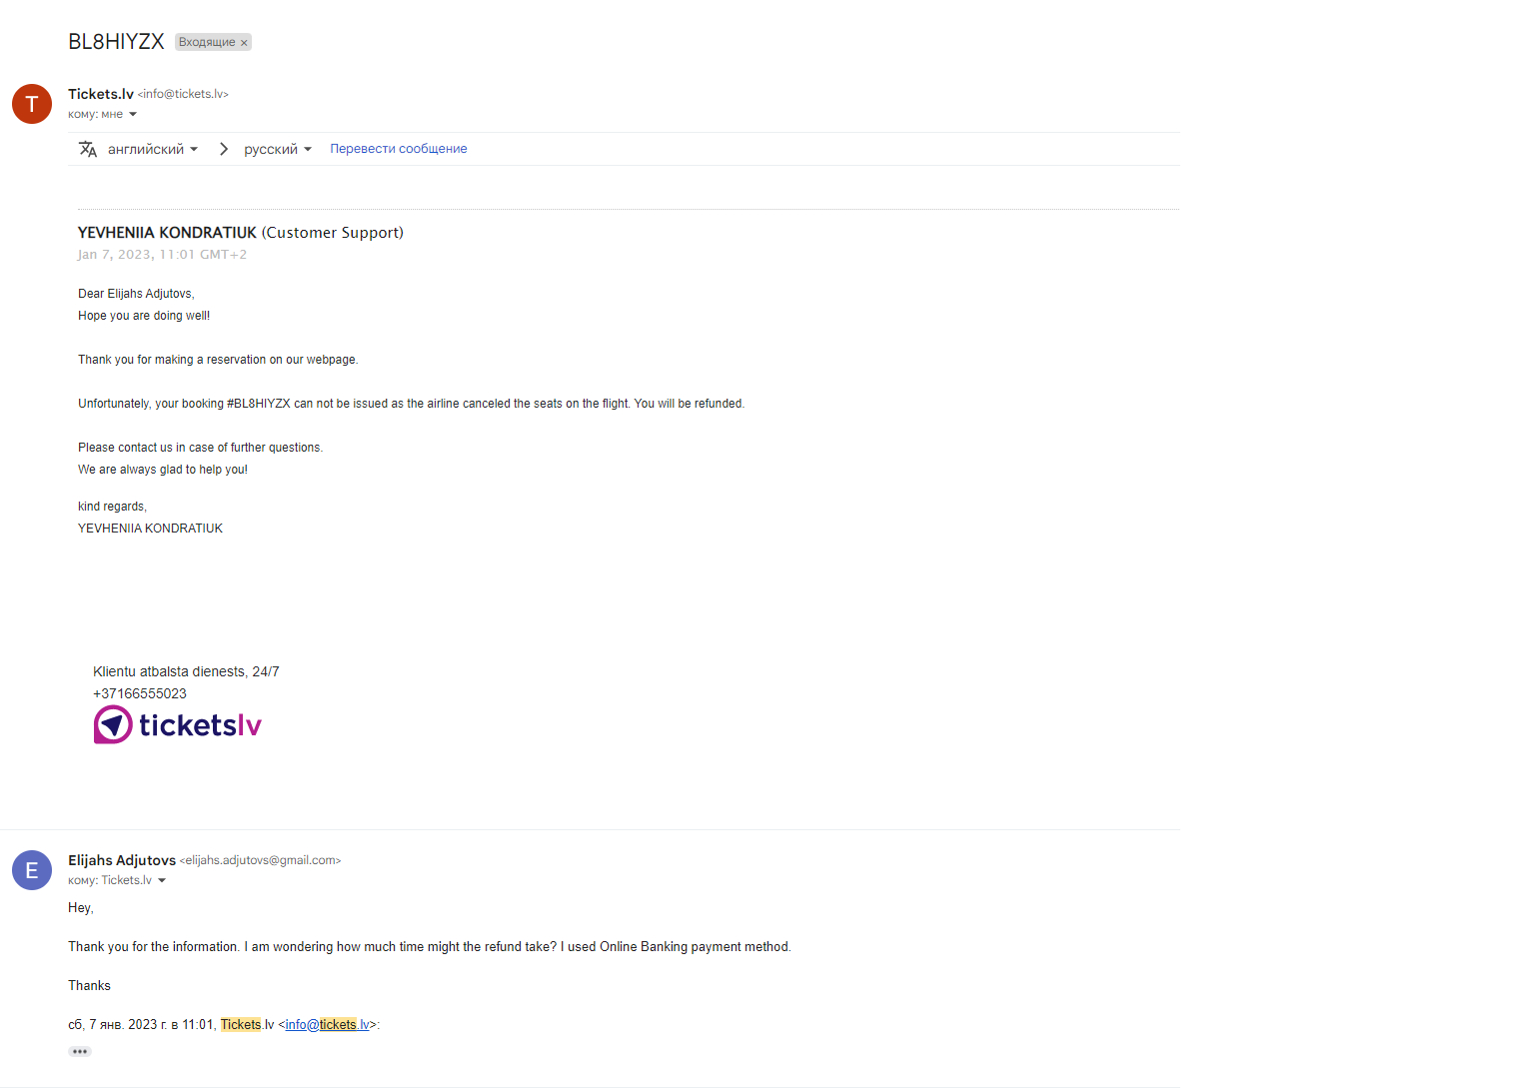Click the ticketslv logo in signature

click(x=178, y=724)
